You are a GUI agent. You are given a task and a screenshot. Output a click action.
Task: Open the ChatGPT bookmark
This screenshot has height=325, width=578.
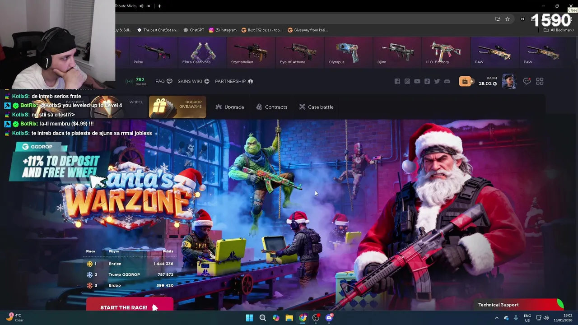[x=194, y=30]
